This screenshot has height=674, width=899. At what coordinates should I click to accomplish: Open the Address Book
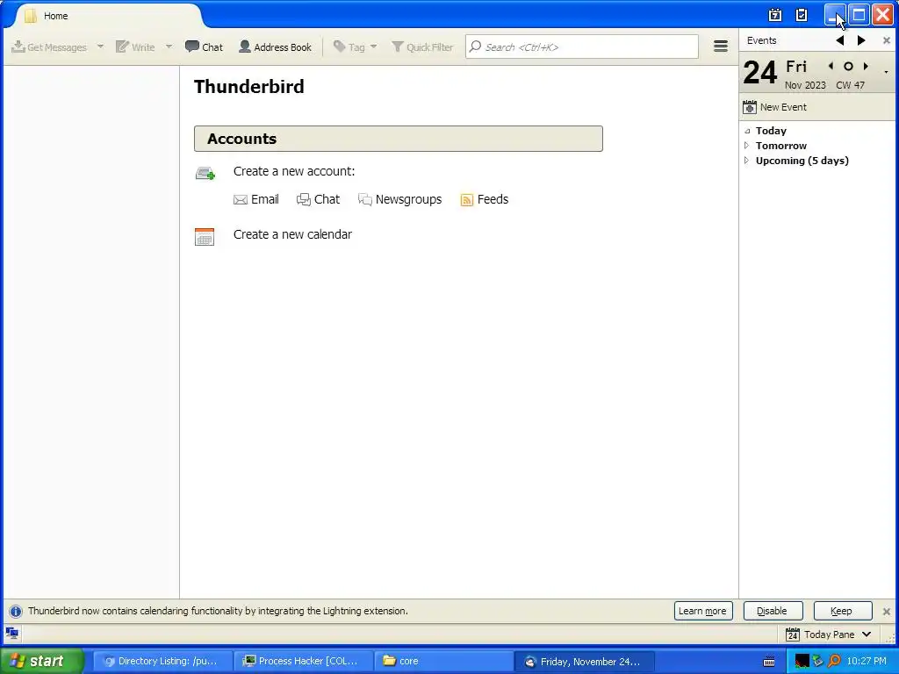coord(275,47)
